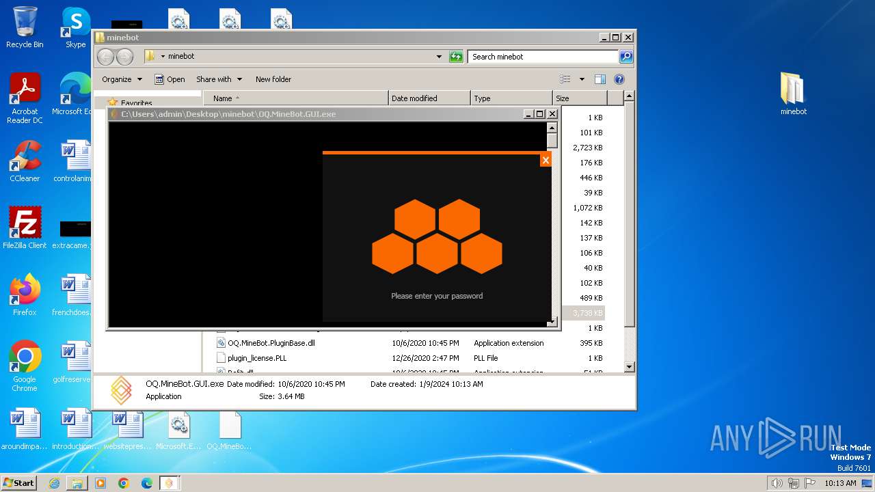875x492 pixels.
Task: Launch Skype from the desktop
Action: tap(76, 27)
